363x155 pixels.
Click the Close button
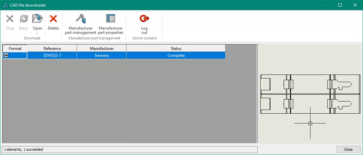[x=348, y=149]
